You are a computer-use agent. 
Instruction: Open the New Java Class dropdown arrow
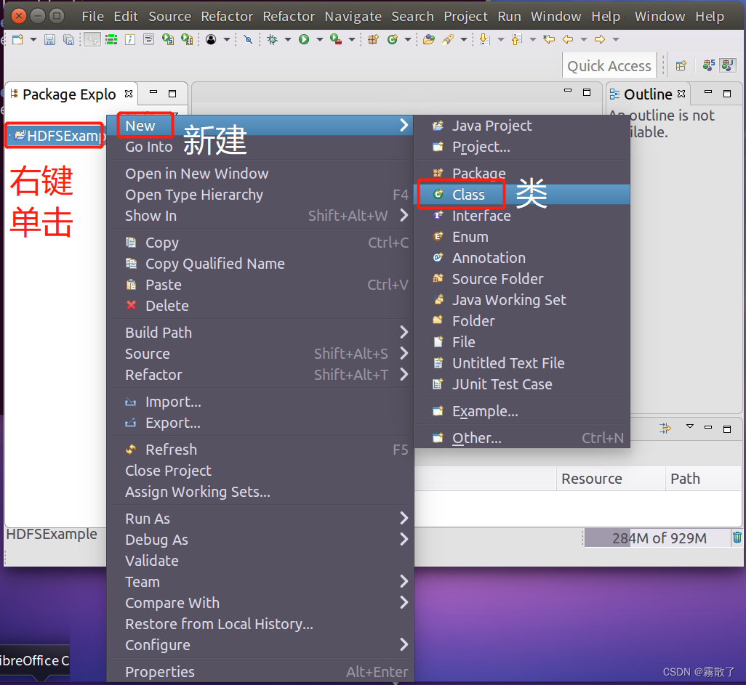click(408, 39)
